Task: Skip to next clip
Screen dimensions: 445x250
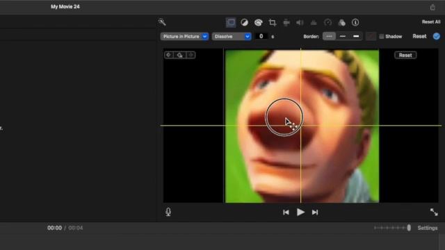Action: click(315, 212)
